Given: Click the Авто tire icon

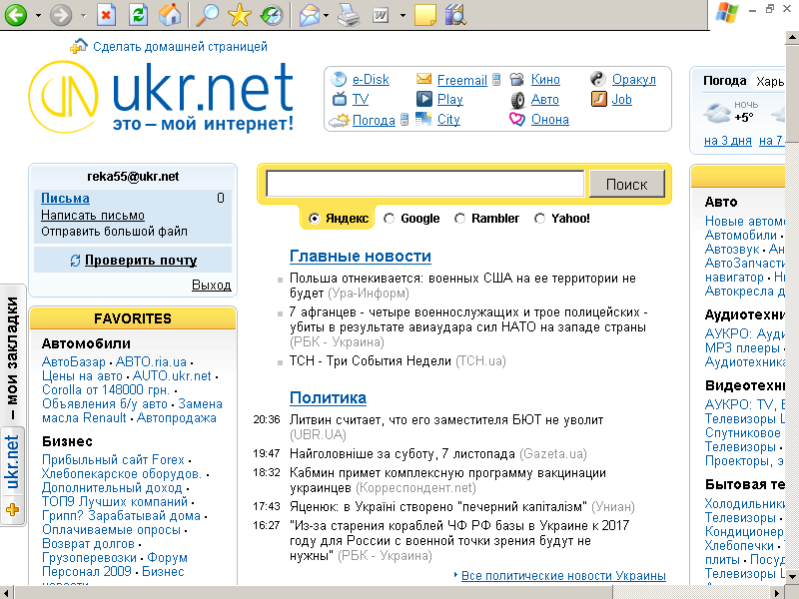Looking at the screenshot, I should click(x=517, y=100).
